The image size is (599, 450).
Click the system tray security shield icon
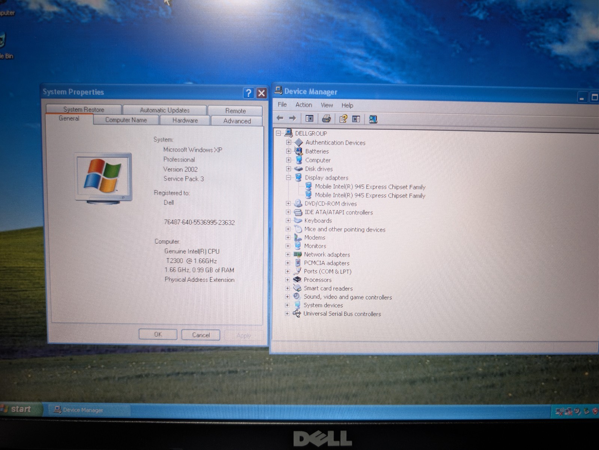[x=595, y=412]
